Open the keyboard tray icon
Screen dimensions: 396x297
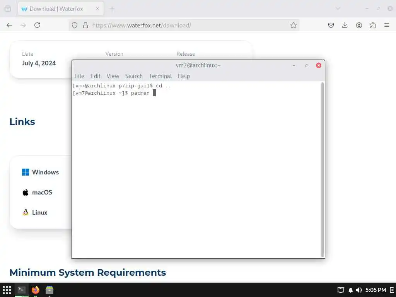[341, 290]
